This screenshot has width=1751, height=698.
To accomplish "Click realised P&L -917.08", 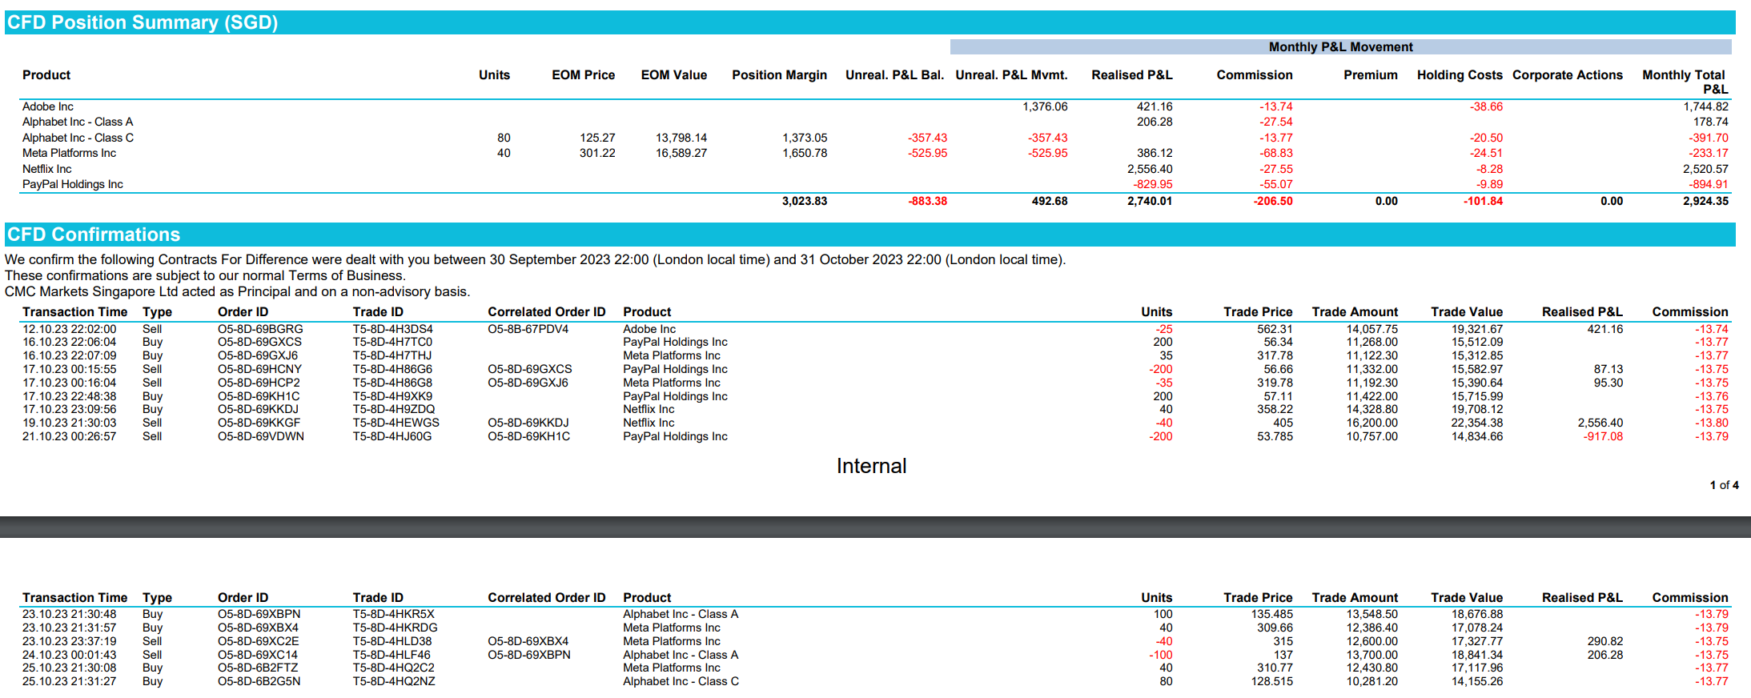I will click(1603, 436).
